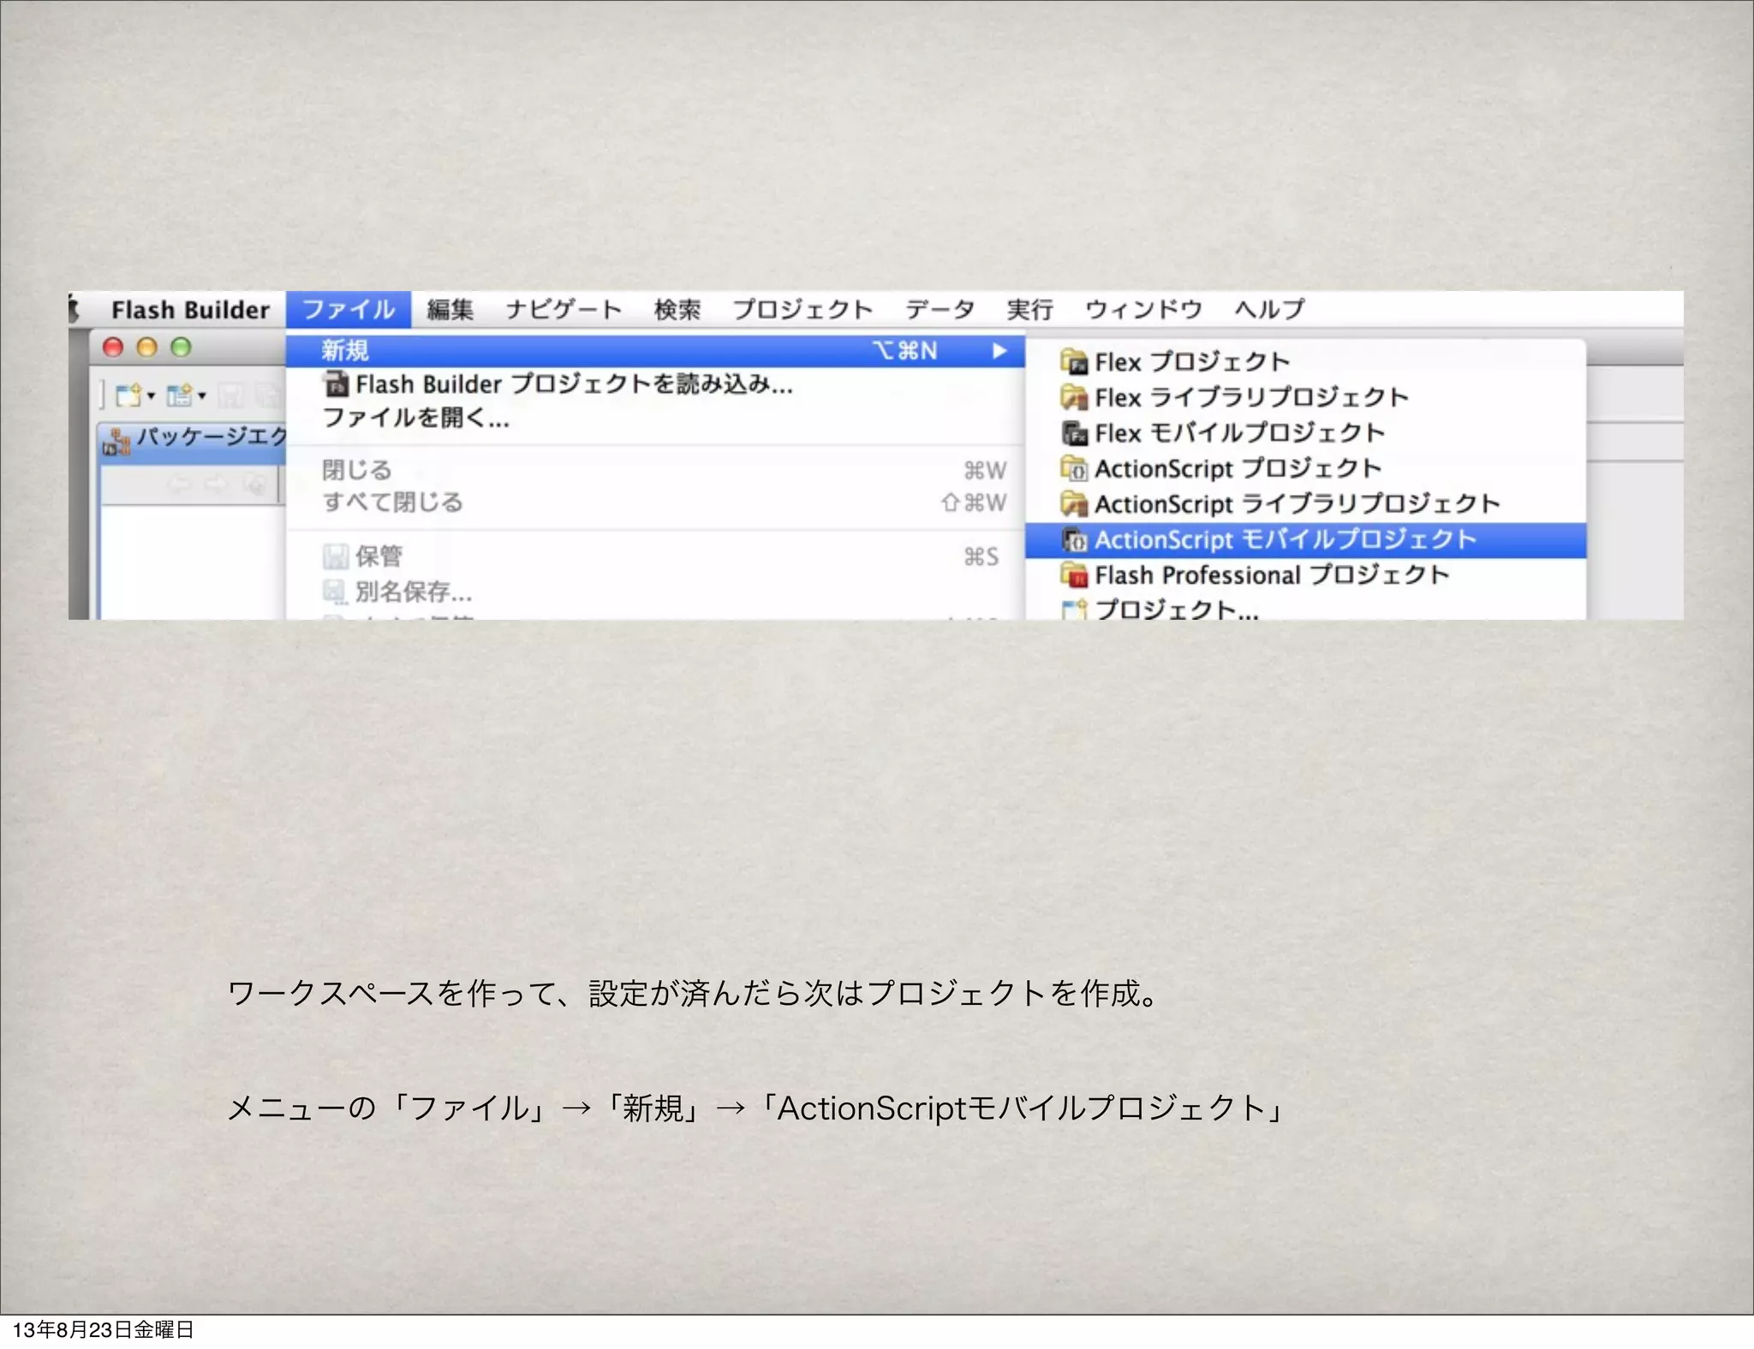
Task: Open the 編集 menu
Action: tap(450, 309)
